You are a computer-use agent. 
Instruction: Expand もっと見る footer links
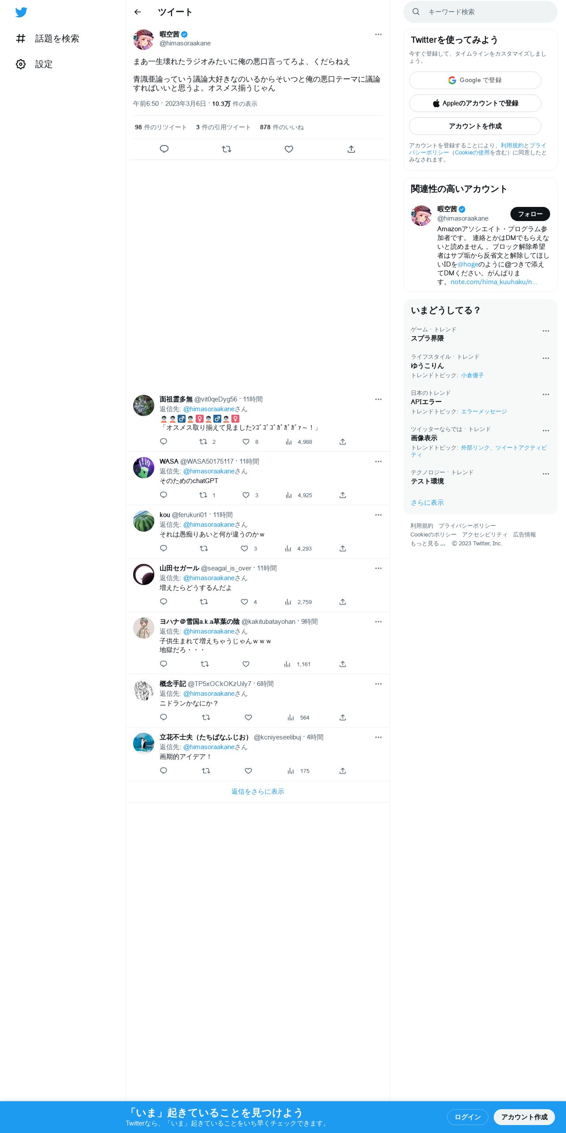pyautogui.click(x=428, y=544)
